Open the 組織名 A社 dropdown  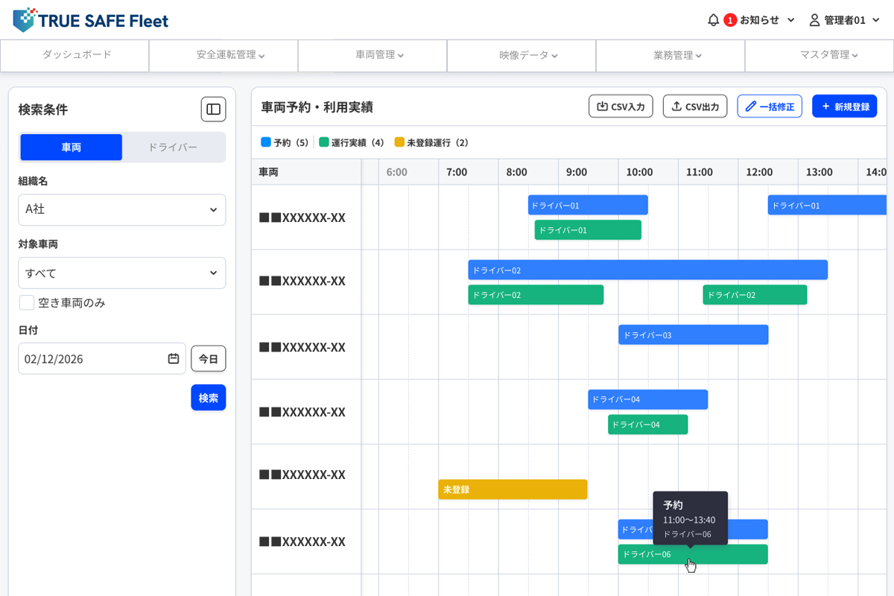click(x=122, y=210)
